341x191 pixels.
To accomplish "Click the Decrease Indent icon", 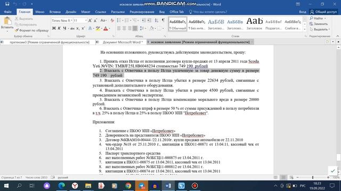I will click(143, 20).
